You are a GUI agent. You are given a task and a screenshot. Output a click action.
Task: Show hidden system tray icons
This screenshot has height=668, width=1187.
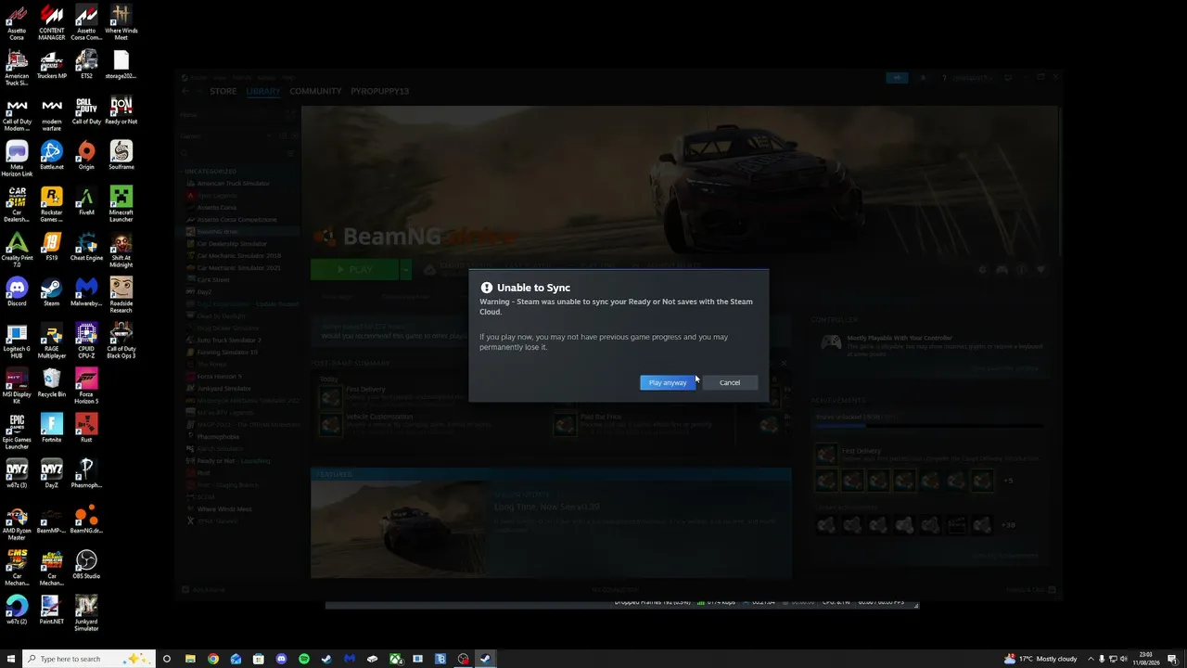tap(1091, 659)
